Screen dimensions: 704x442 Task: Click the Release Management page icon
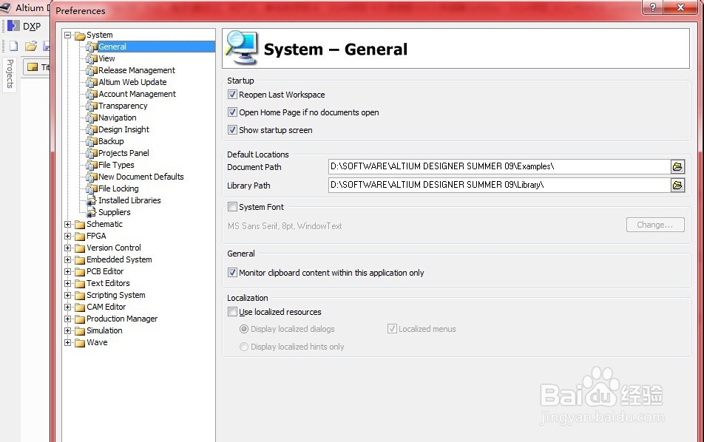click(x=92, y=70)
